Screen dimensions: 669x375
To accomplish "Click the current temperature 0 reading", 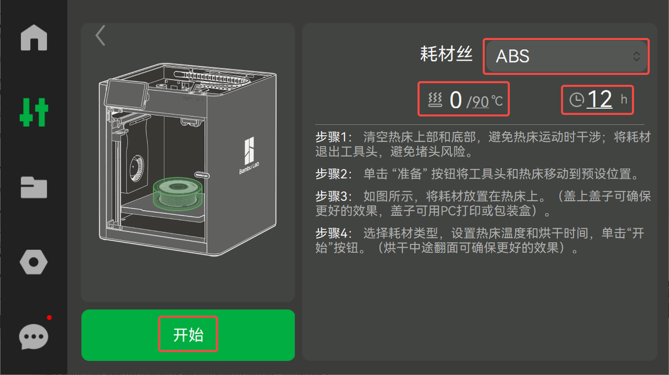I will [x=456, y=100].
